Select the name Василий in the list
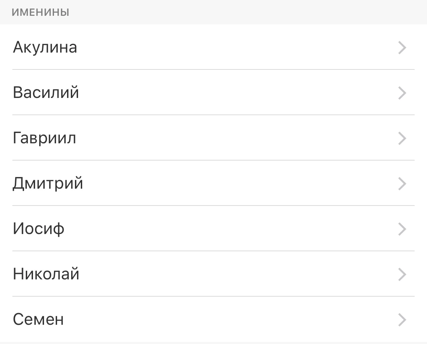Image resolution: width=427 pixels, height=344 pixels. click(46, 93)
